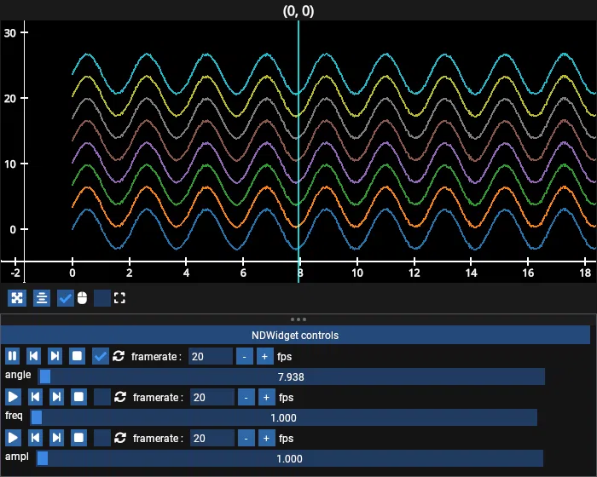The height and width of the screenshot is (477, 597).
Task: Click the angle row loop arrows icon
Action: [x=119, y=356]
